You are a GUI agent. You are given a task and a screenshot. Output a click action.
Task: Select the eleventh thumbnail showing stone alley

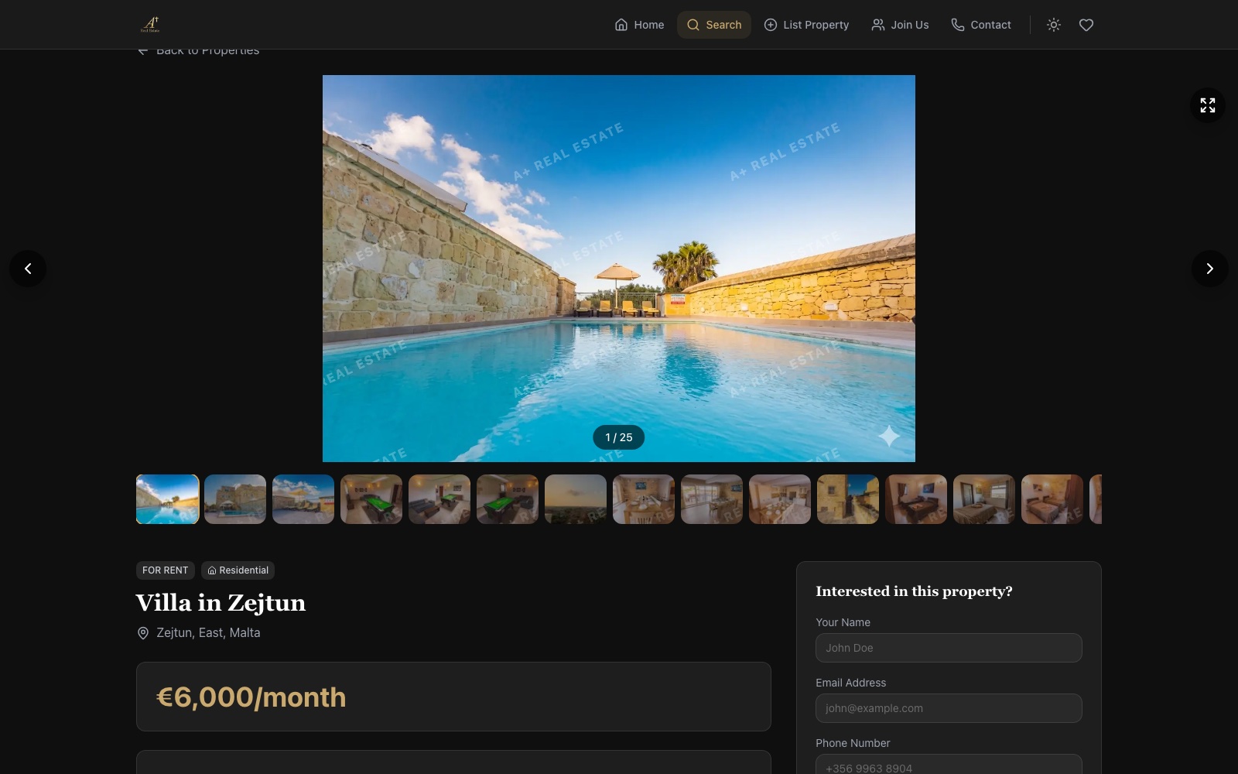[848, 499]
